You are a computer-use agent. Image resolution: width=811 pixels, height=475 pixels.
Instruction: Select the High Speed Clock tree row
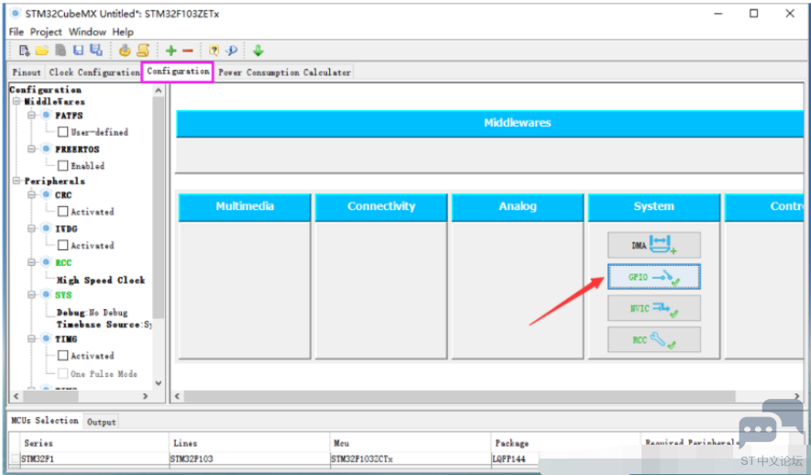point(101,280)
